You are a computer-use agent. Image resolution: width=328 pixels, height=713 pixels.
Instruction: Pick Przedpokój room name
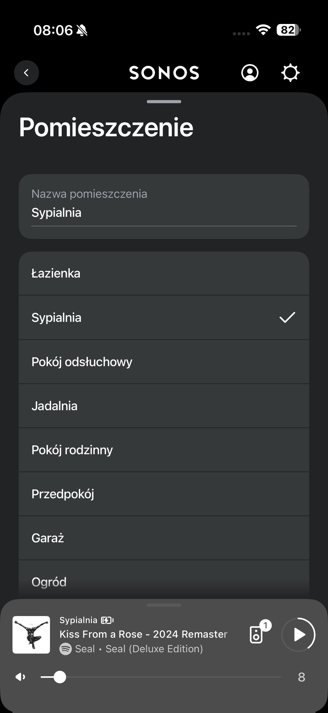tap(164, 494)
